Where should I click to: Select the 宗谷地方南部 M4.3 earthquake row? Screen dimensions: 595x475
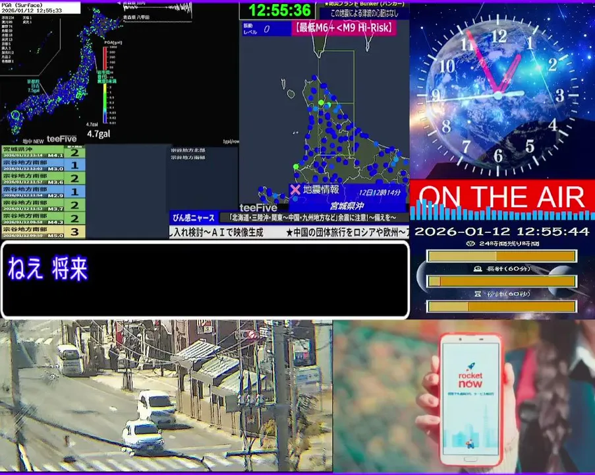43,218
